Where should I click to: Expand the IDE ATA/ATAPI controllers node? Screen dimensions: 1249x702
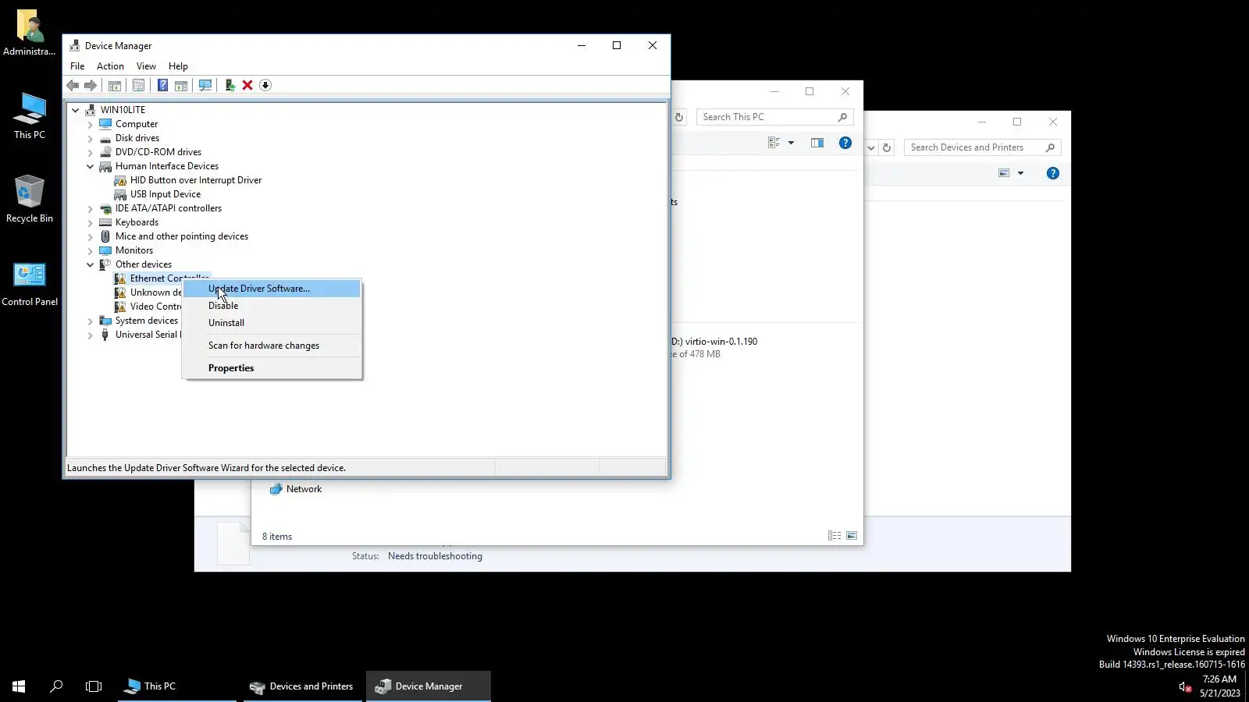pos(91,208)
